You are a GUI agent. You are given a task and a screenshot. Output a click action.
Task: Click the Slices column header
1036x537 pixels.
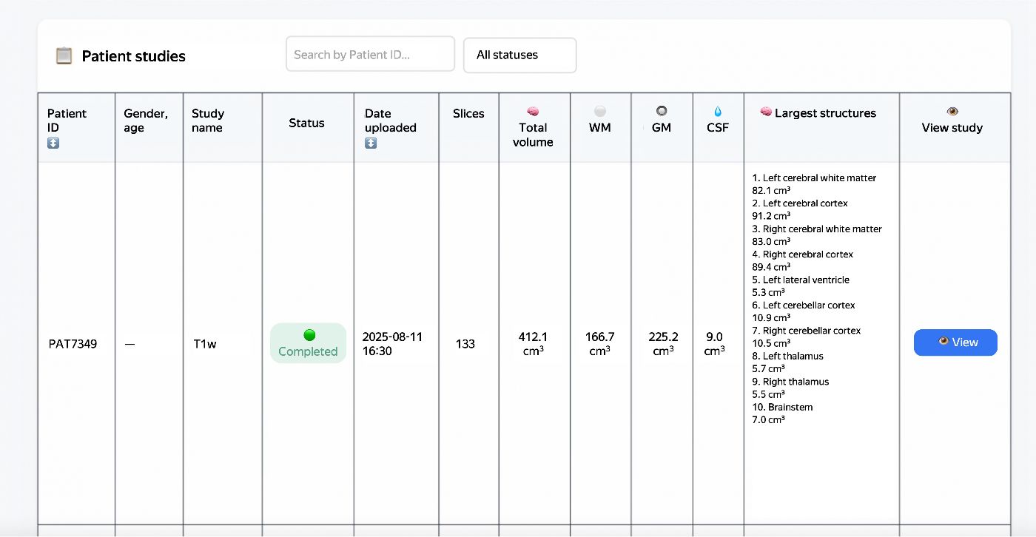coord(468,113)
